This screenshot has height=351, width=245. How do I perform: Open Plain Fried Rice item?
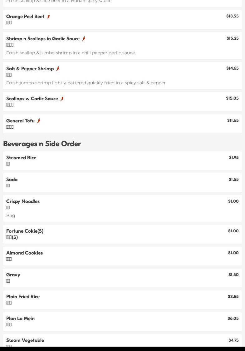(23, 297)
